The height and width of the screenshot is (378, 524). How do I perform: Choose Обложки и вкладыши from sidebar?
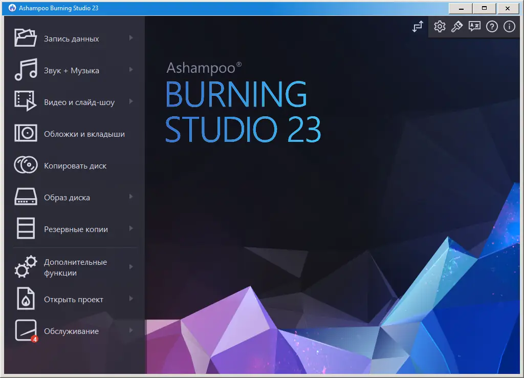pyautogui.click(x=74, y=134)
